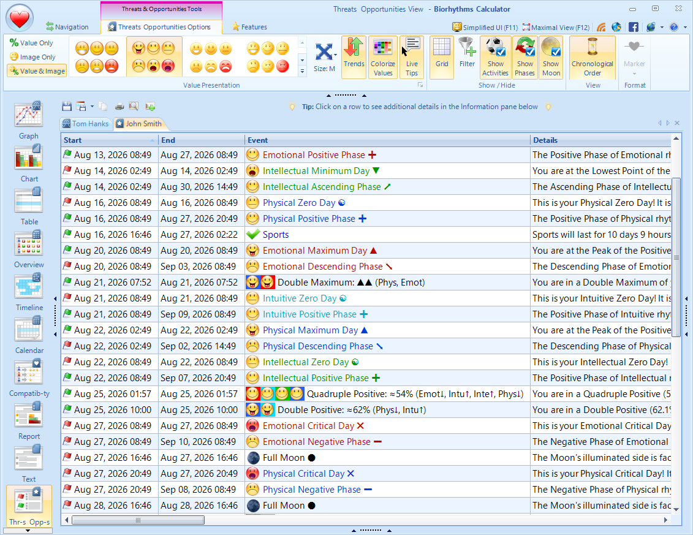Switch to the Calendar view
693x535 pixels.
(28, 335)
